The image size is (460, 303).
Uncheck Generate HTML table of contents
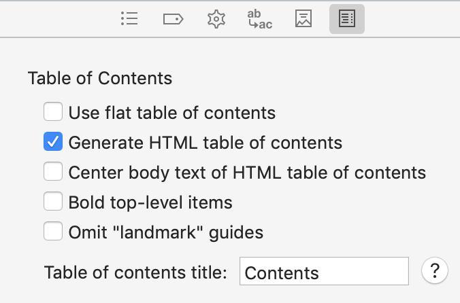click(53, 141)
